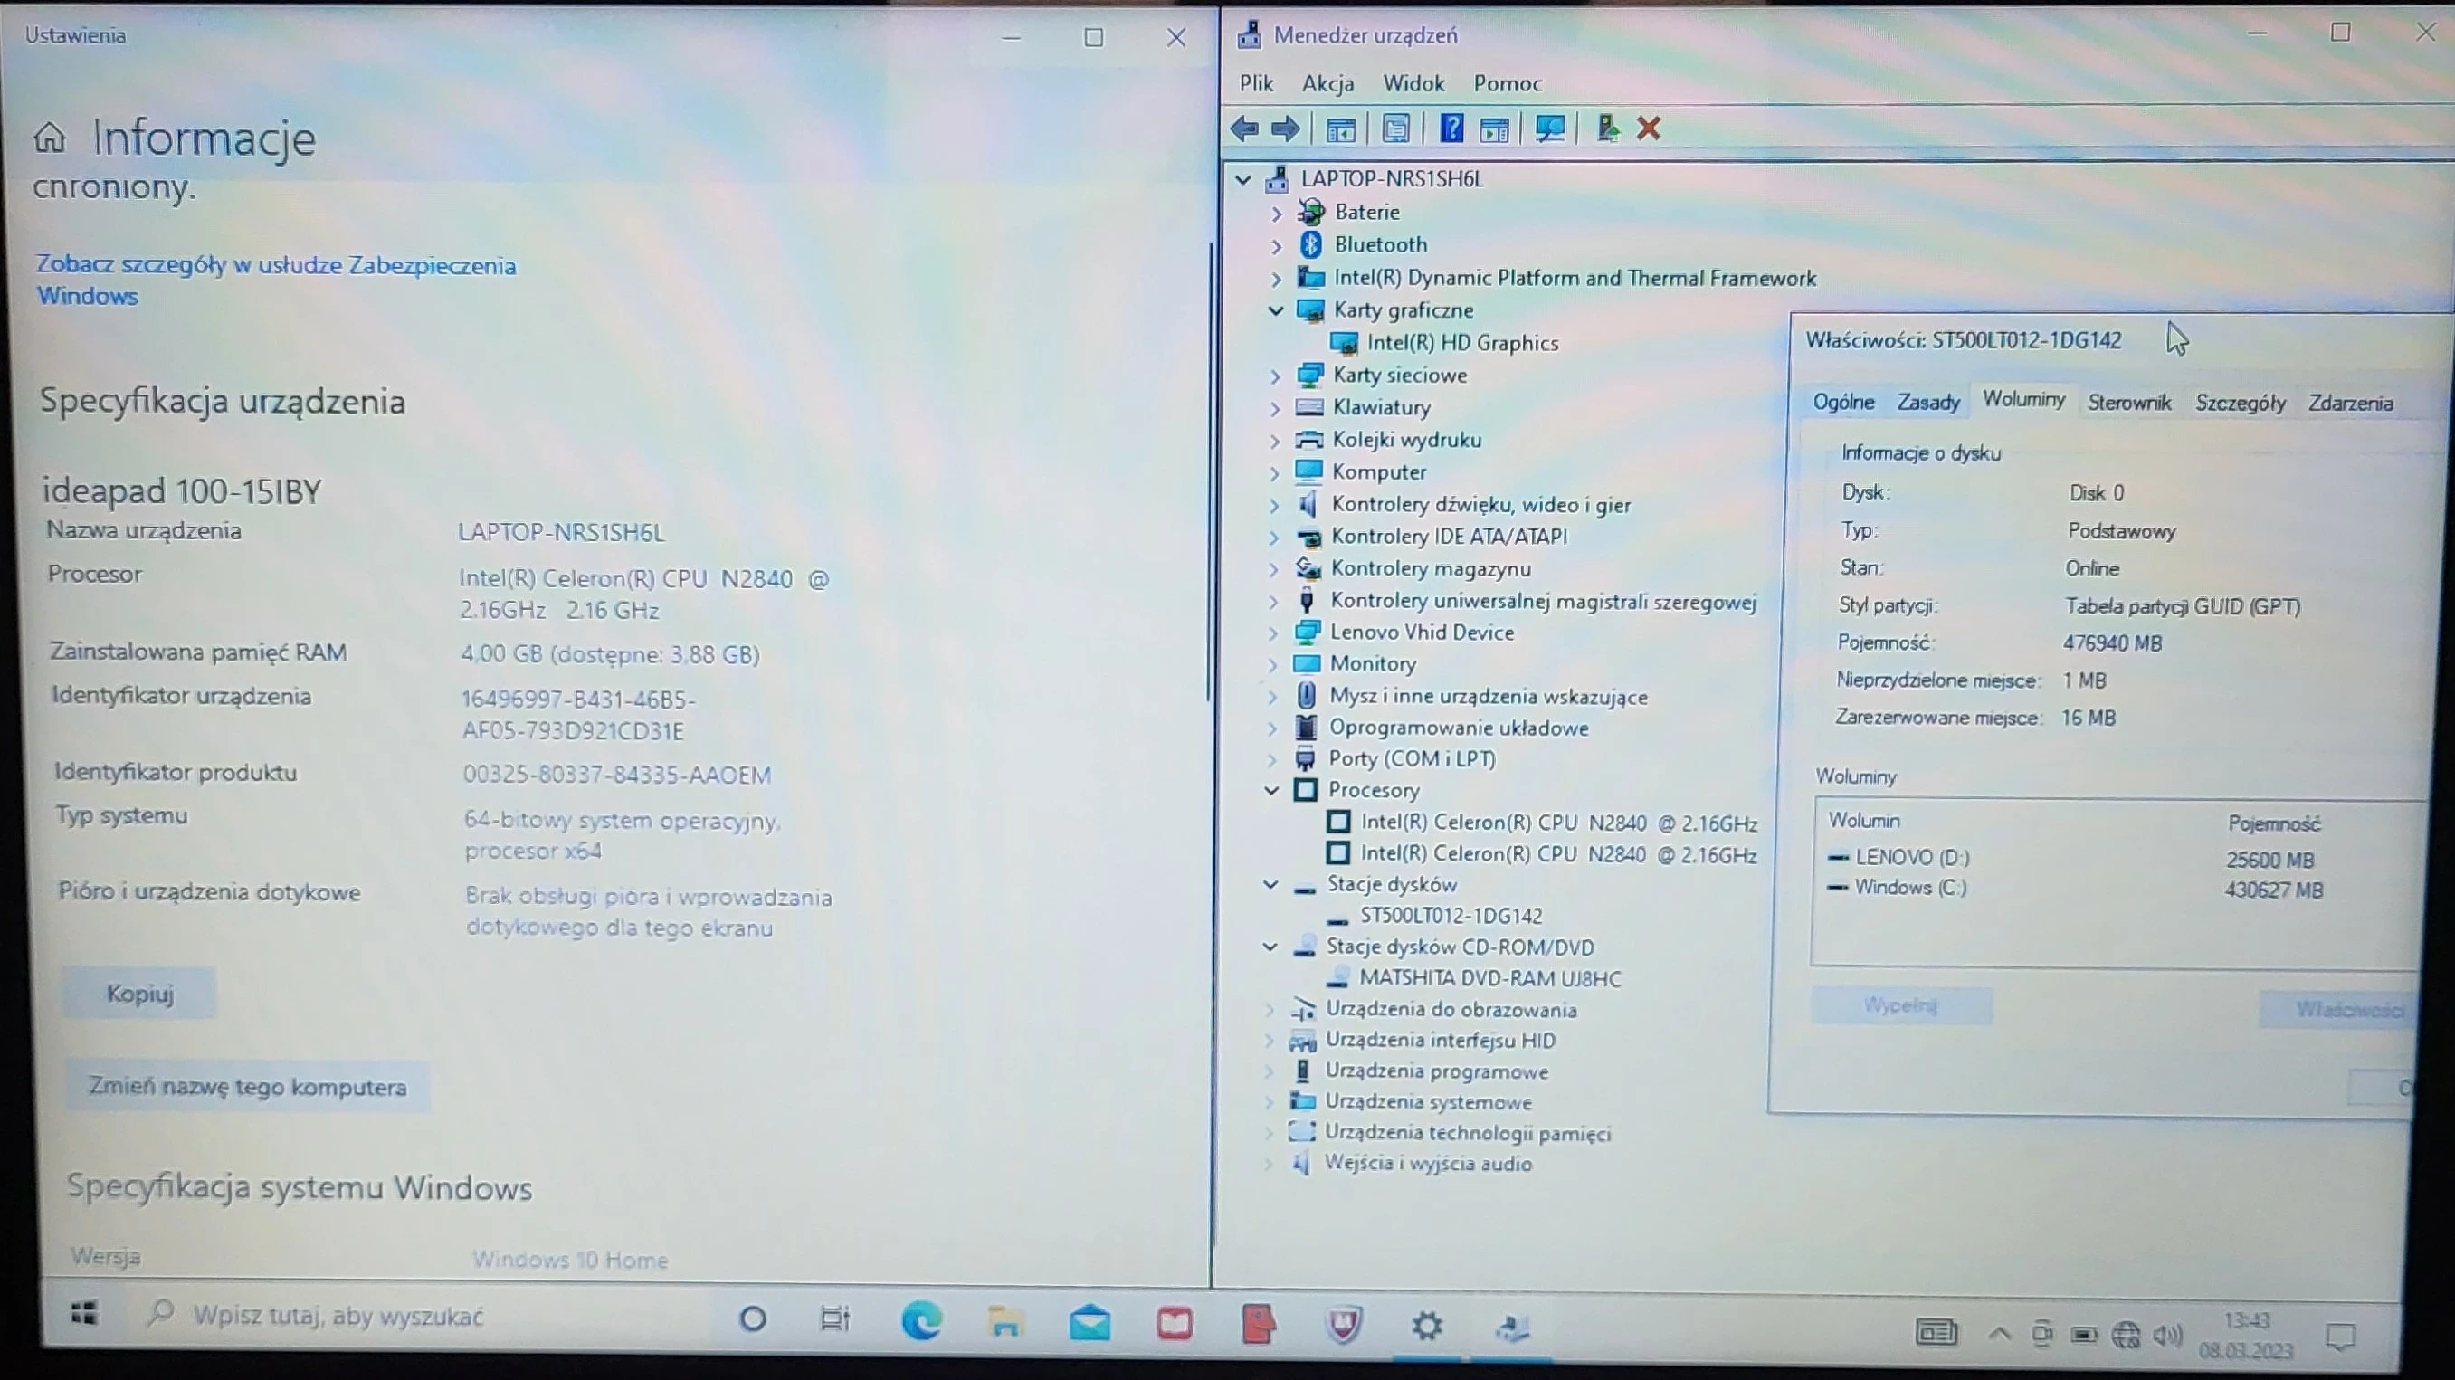Click the Cortana circle icon

coord(753,1318)
